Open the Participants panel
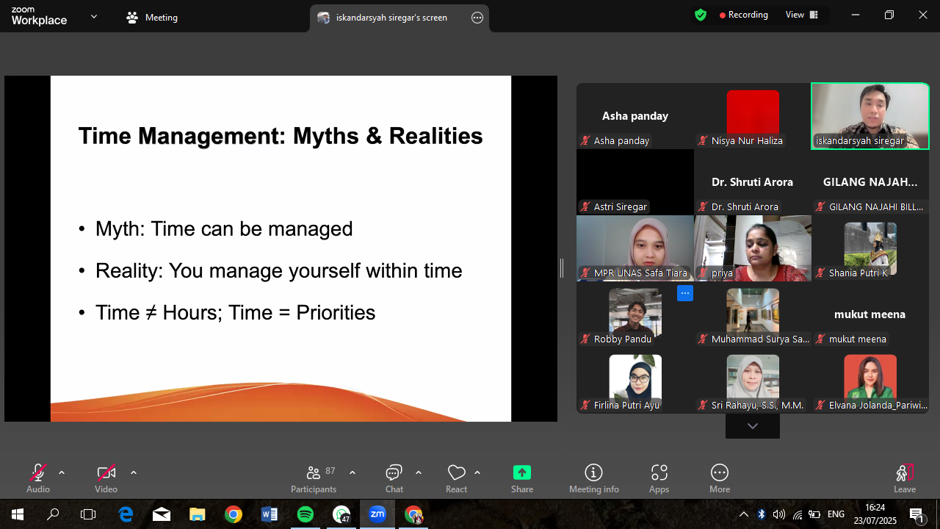This screenshot has height=529, width=940. pyautogui.click(x=314, y=478)
